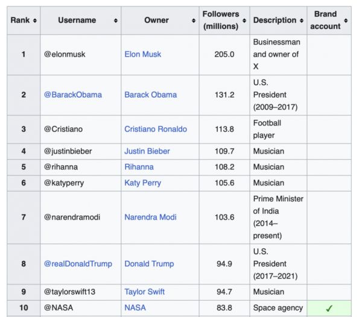Open the @BarackObama username link
This screenshot has height=317, width=362.
click(72, 95)
